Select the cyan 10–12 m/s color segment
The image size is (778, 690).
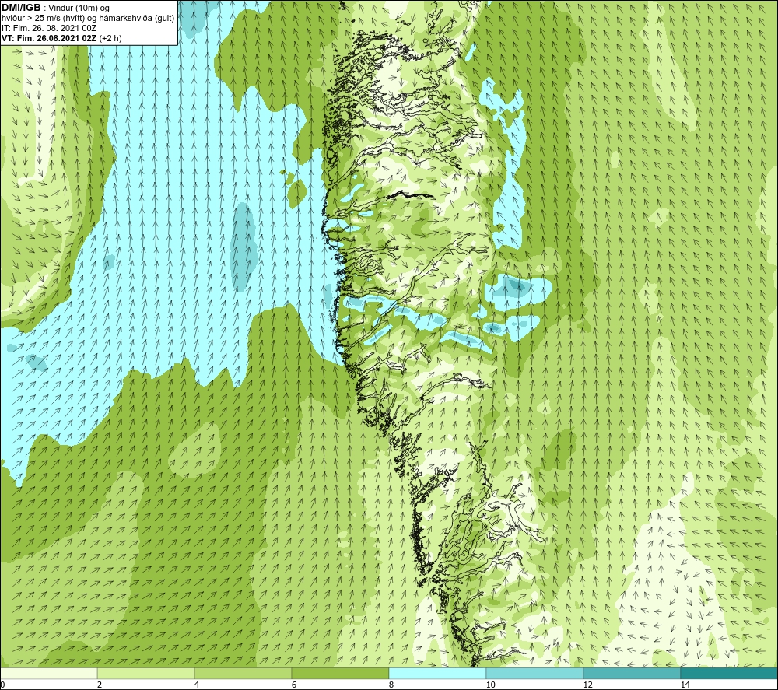click(535, 674)
